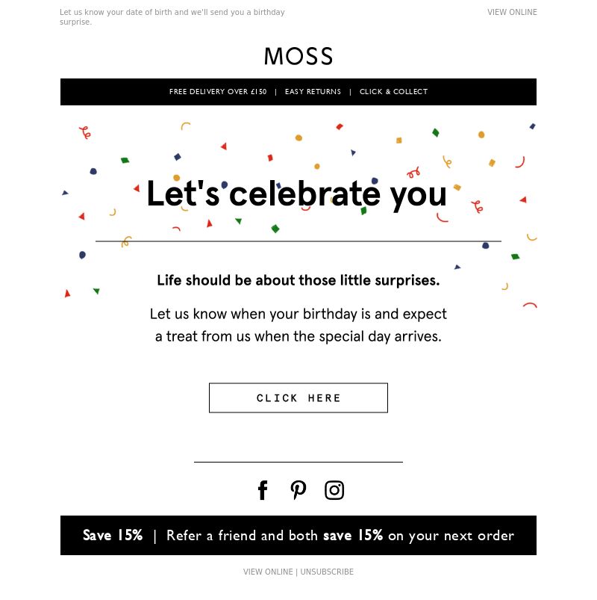Click the 'Let us know when your birthday' paragraph
597x600 pixels.
[x=298, y=325]
